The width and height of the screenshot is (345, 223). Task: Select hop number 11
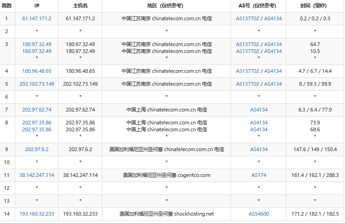pos(6,175)
